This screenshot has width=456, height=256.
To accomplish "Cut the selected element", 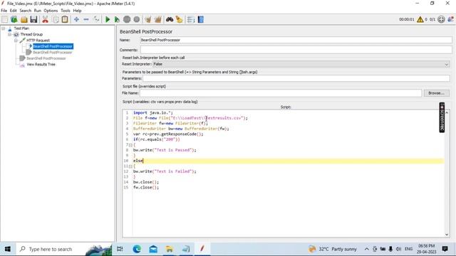I will coord(45,19).
